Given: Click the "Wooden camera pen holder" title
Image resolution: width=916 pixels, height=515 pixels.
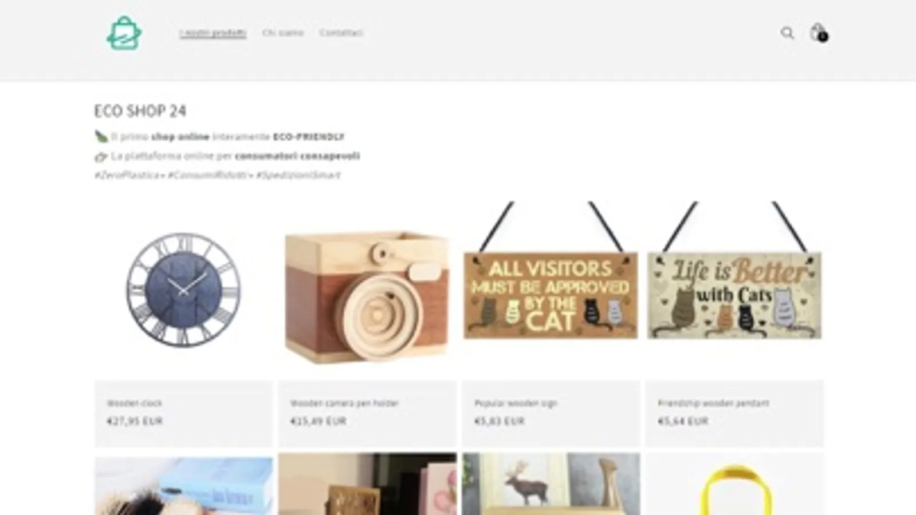Looking at the screenshot, I should pyautogui.click(x=344, y=403).
